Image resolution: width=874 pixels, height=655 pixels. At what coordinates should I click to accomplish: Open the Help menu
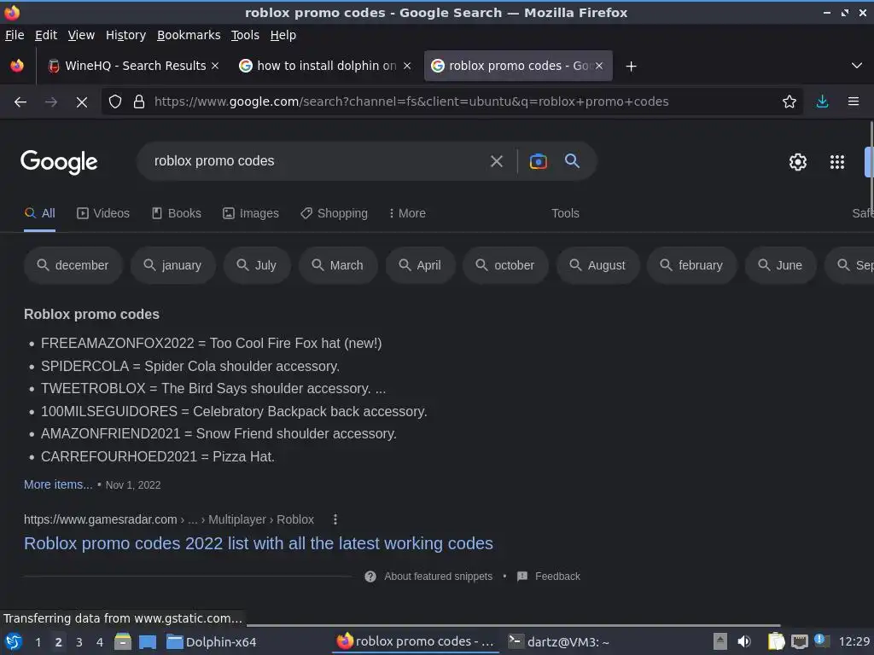pos(283,35)
